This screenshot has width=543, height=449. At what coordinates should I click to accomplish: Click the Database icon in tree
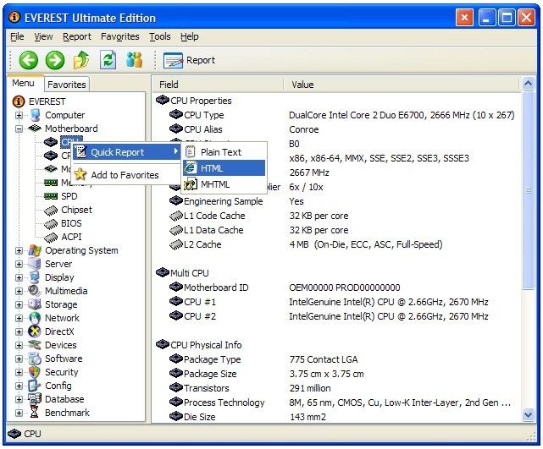(35, 399)
